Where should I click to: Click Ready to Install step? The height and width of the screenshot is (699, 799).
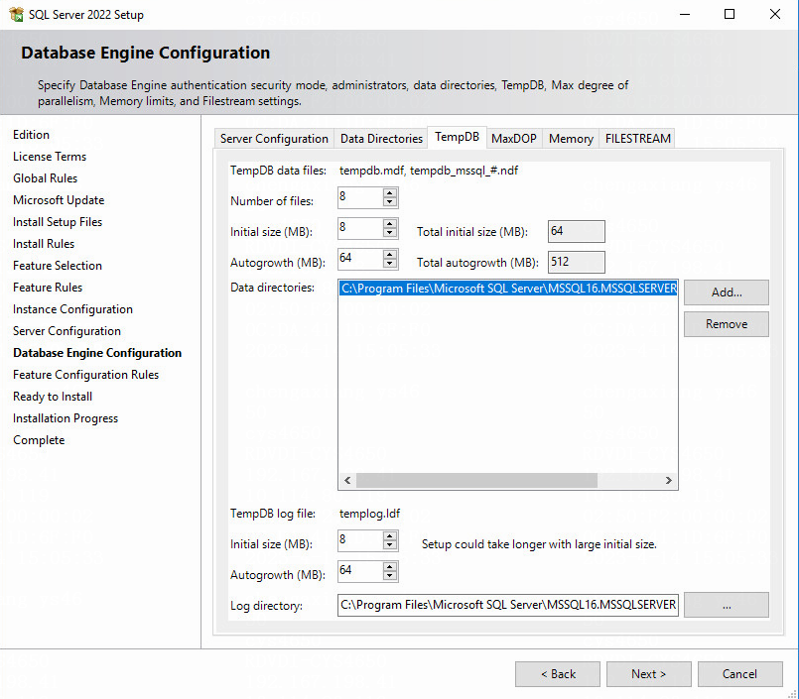tap(53, 397)
